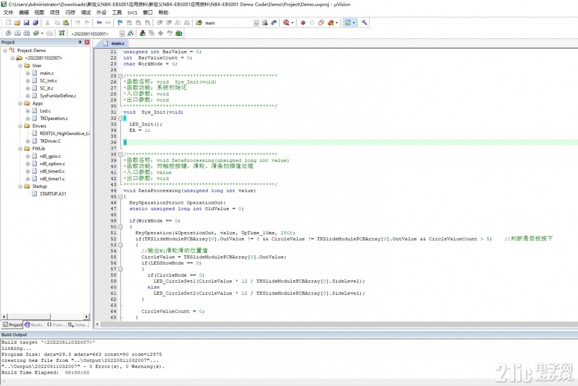Click the Batch Build icon
Viewport: 578px width, 386px height.
click(36, 33)
